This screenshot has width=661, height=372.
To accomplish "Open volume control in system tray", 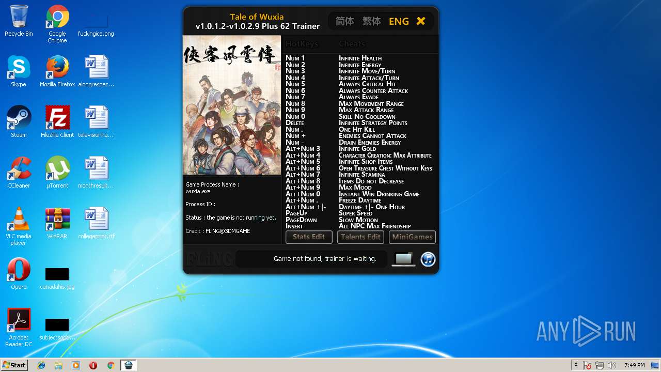I will [612, 365].
